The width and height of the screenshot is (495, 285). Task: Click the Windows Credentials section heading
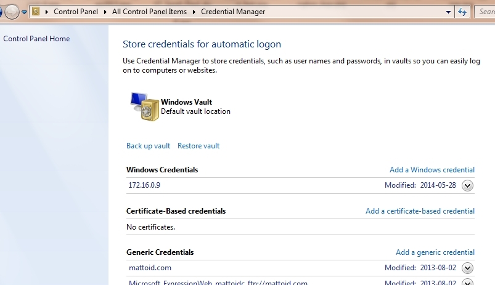coord(162,170)
